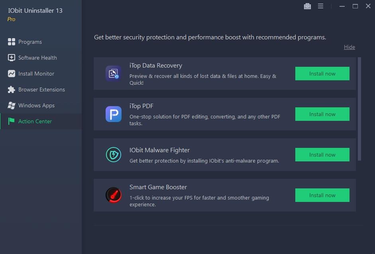Install iTop Data Recovery now
Image resolution: width=375 pixels, height=254 pixels.
pyautogui.click(x=322, y=74)
